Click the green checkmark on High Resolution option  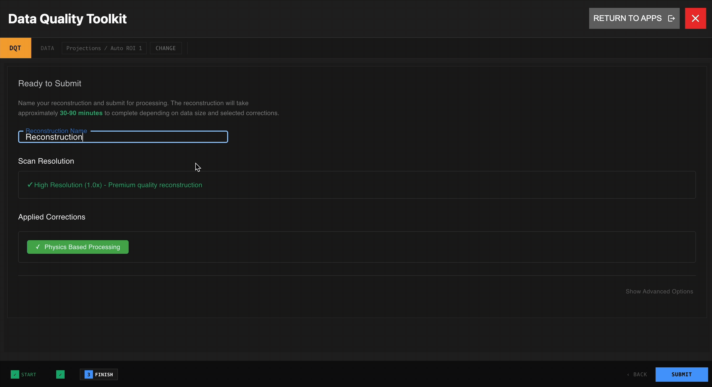tap(30, 185)
